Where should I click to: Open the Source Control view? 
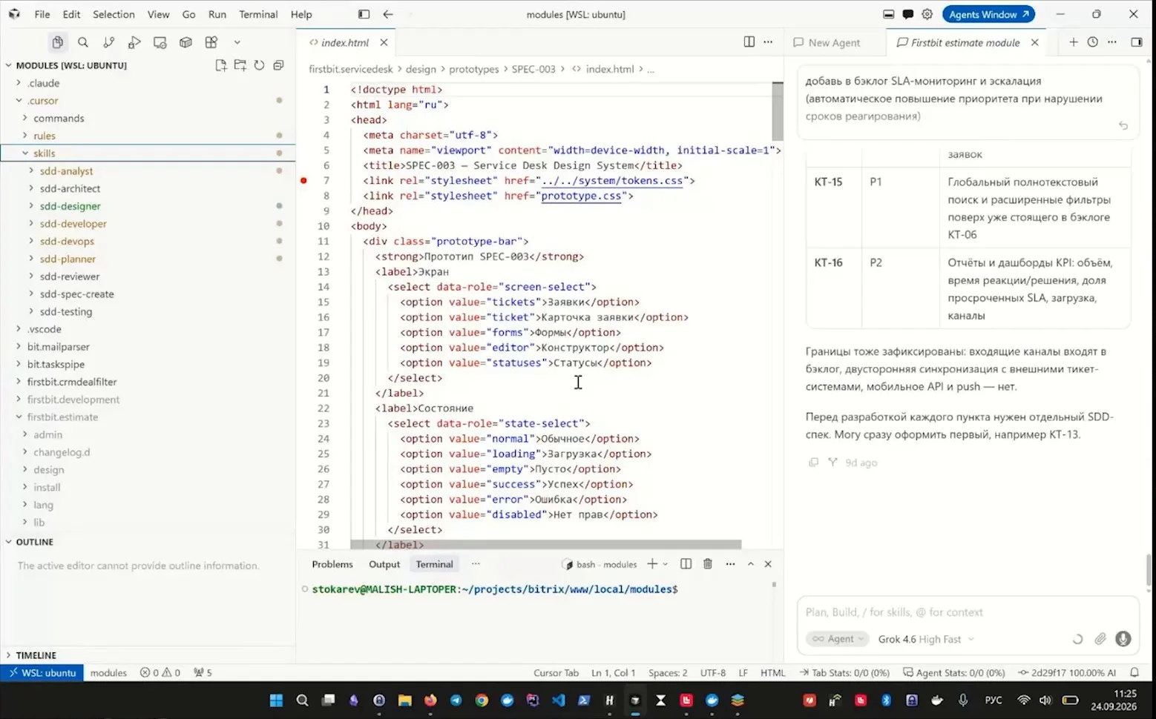tap(109, 42)
